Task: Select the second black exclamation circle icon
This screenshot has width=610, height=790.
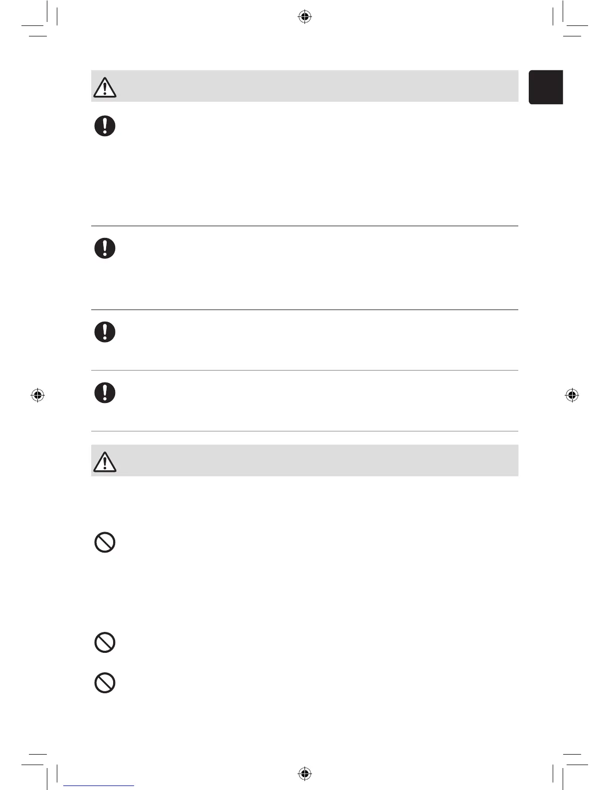Action: [105, 248]
